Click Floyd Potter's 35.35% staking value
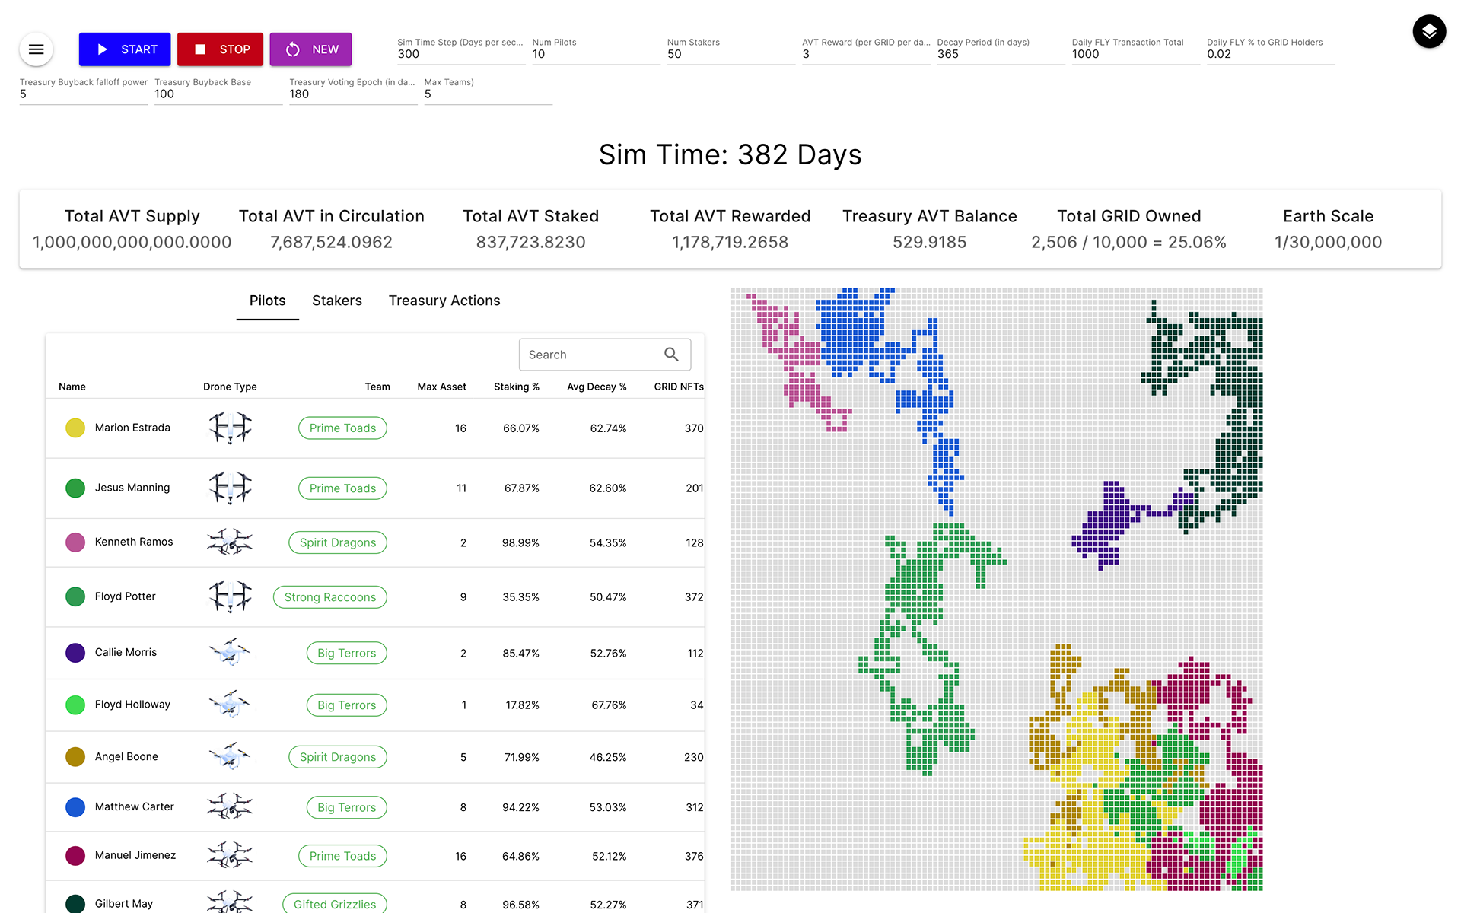 pos(520,597)
